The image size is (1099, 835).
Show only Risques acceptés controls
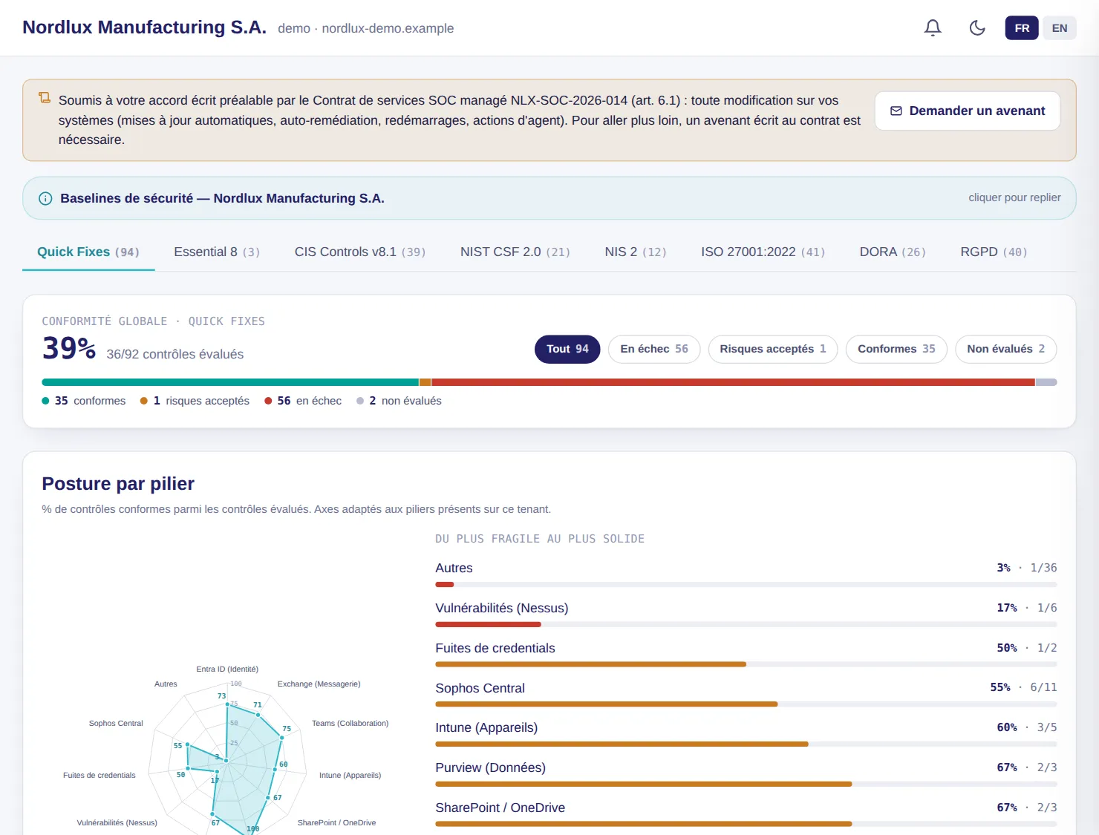pyautogui.click(x=773, y=349)
